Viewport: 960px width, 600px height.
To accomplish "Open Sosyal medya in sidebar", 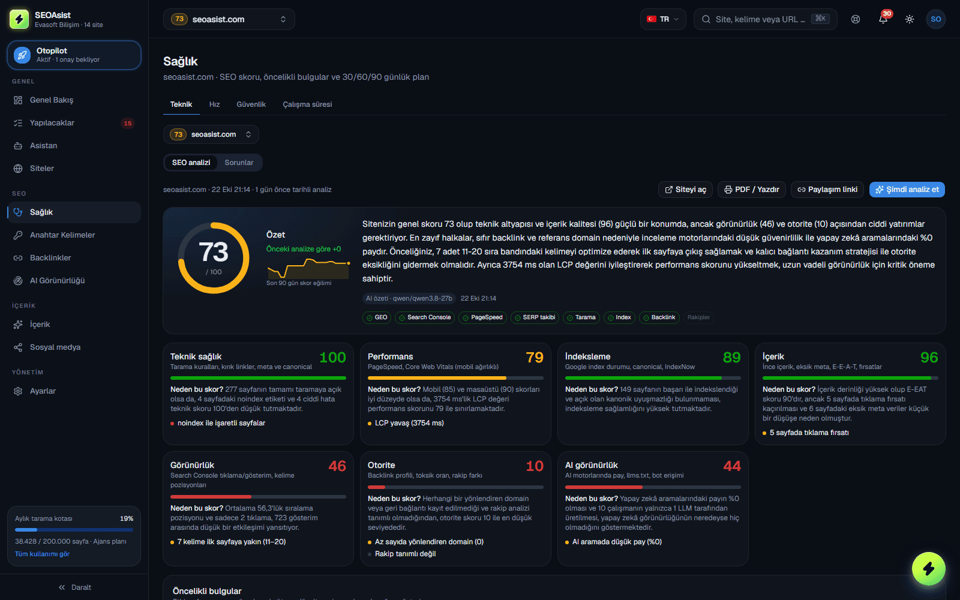I will (x=74, y=347).
